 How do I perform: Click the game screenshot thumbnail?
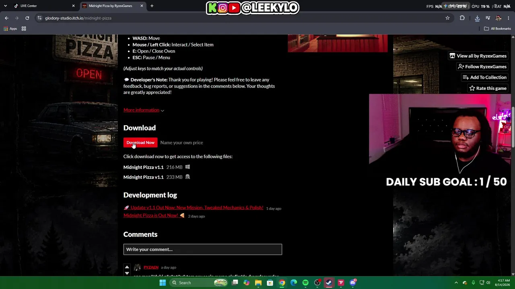(x=338, y=43)
